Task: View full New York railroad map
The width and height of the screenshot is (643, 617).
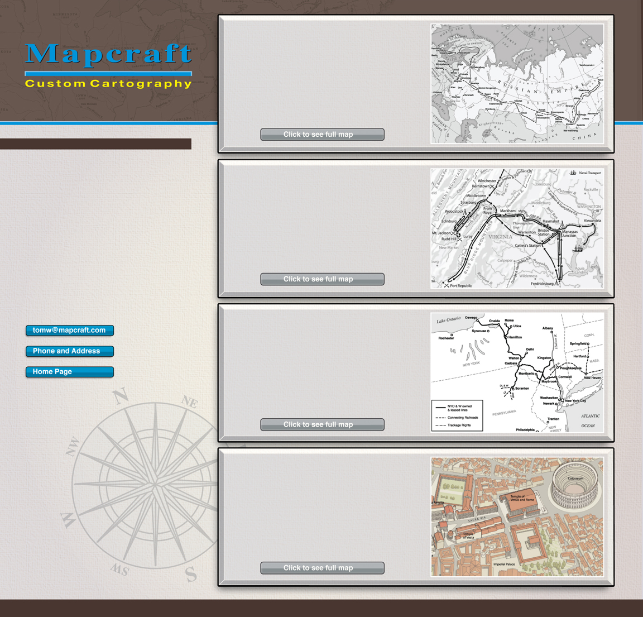Action: click(322, 425)
